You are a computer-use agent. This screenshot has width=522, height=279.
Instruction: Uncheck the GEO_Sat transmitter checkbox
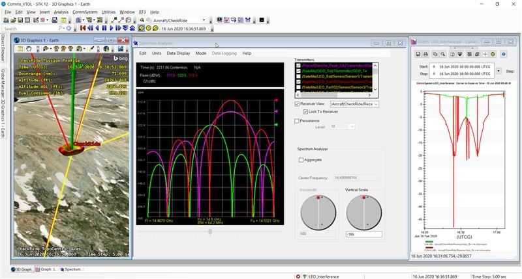tap(298, 71)
